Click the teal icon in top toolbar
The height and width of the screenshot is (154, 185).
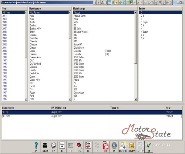[x=124, y=2]
